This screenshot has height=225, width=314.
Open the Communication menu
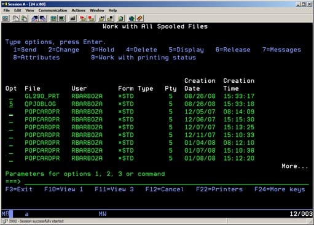53,10
